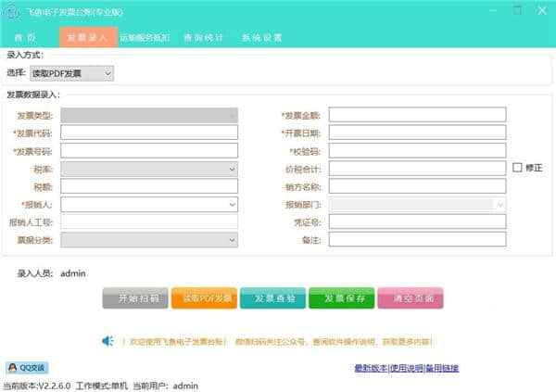Screen dimensions: 556x392
Task: Go to the 系统设置 tab
Action: tap(262, 38)
